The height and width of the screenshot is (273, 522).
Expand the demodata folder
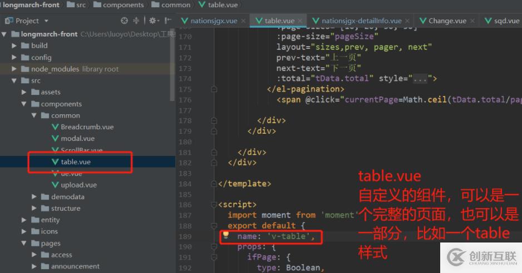coord(34,197)
